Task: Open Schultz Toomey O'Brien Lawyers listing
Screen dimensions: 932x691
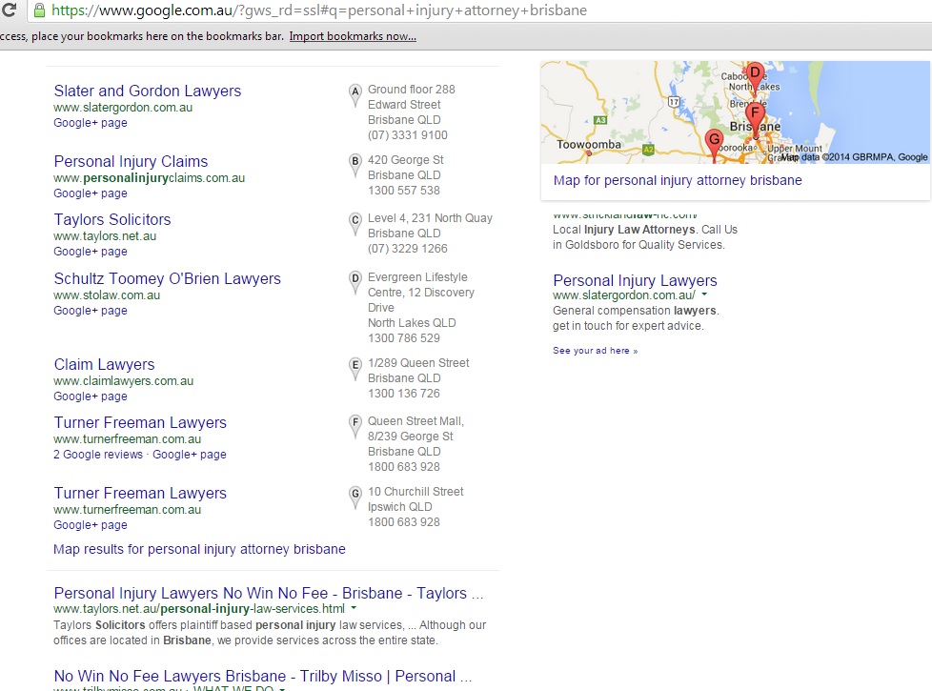Action: 167,279
